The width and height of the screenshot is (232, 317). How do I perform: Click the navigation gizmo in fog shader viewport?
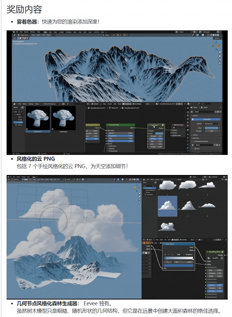pyautogui.click(x=217, y=46)
